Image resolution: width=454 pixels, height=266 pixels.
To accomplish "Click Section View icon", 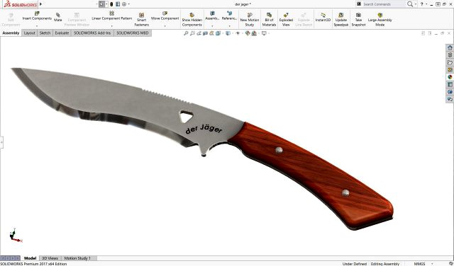I will point(205,33).
